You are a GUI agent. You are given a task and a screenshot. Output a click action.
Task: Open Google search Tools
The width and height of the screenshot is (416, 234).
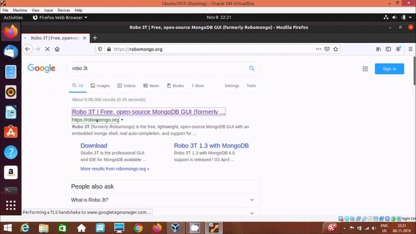pos(251,86)
